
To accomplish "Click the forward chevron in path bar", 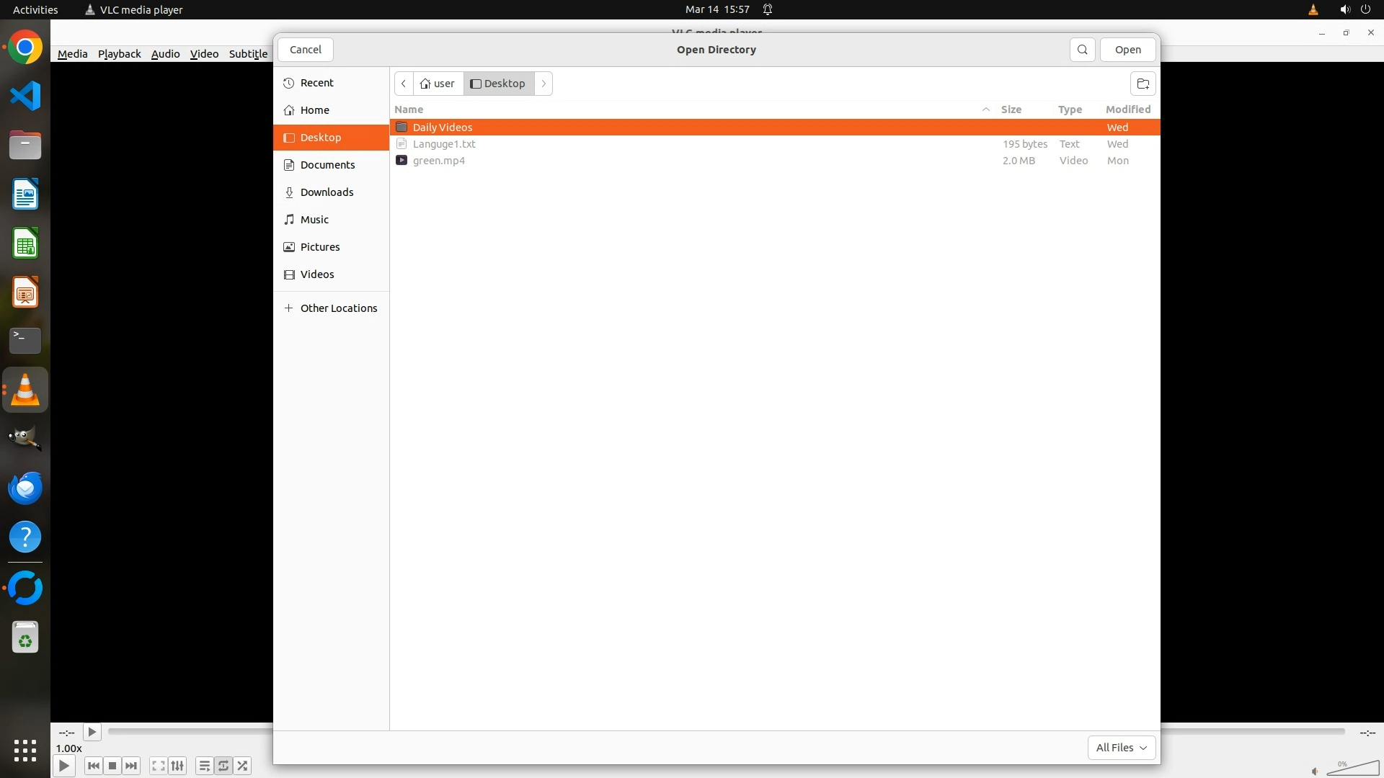I will (x=544, y=84).
